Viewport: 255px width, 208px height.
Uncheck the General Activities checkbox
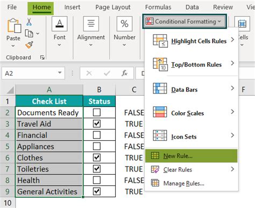97,191
